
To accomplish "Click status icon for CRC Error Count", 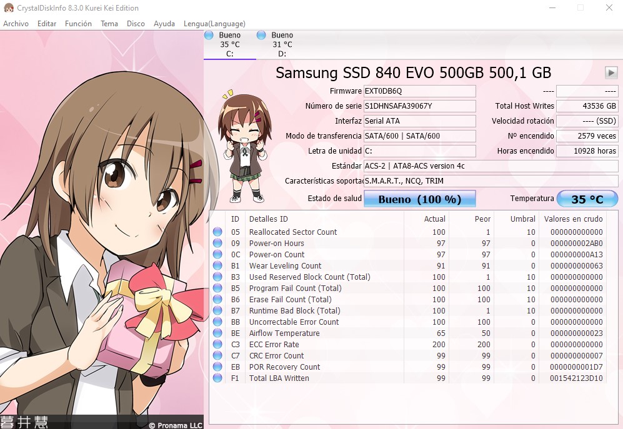I will (x=217, y=355).
